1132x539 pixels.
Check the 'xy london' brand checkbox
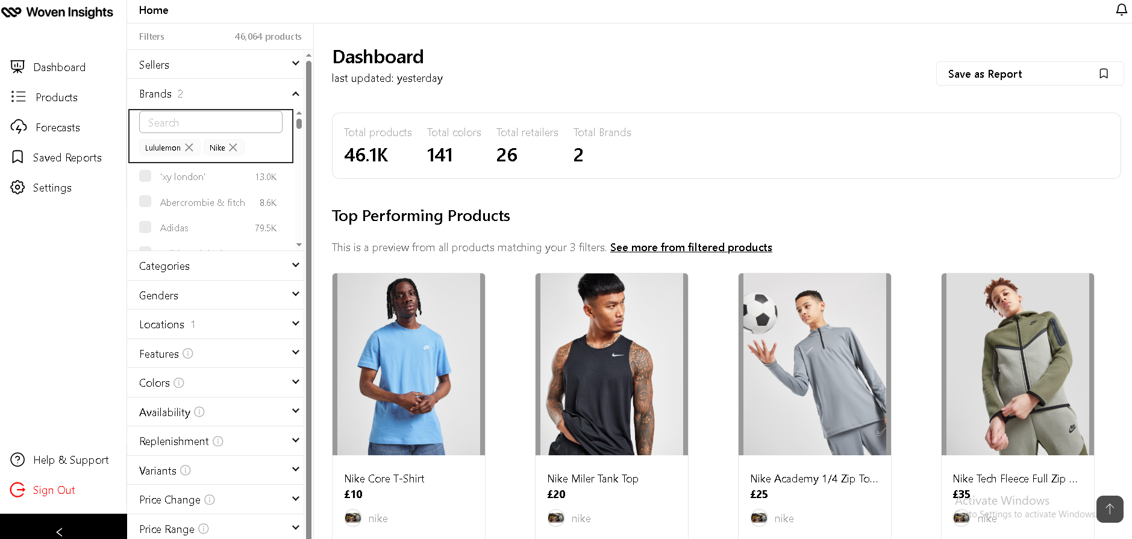click(x=145, y=176)
